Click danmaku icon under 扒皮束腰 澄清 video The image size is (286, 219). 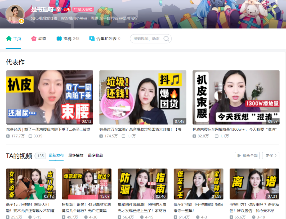tap(217, 136)
